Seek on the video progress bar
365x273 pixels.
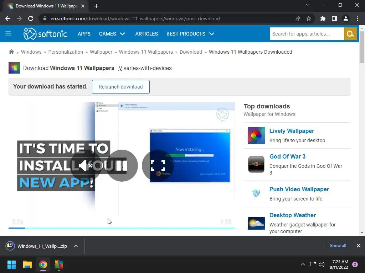[122, 228]
